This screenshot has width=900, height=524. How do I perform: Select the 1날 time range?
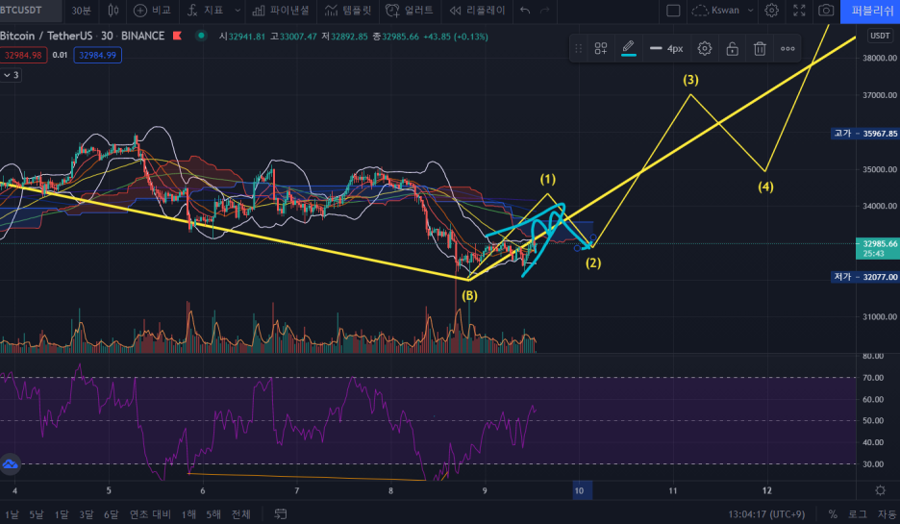point(11,514)
